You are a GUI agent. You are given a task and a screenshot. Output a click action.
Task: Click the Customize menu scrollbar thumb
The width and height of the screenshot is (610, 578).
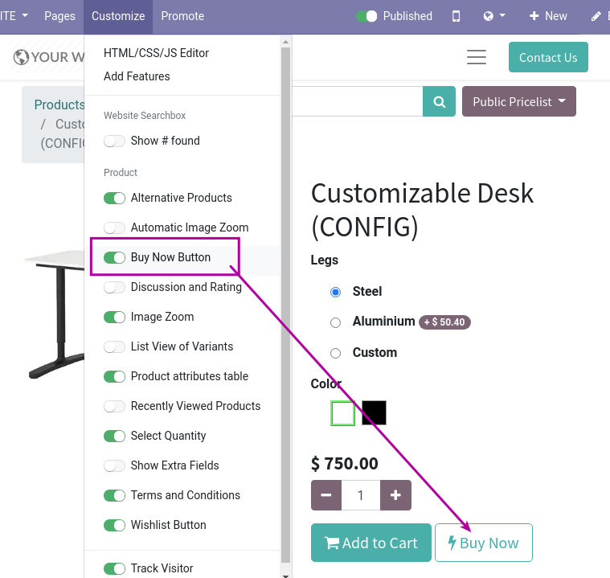[285, 305]
